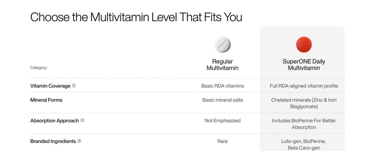Screen dimensions: 375x151
Task: Click info icon next to Absorption Approach
Action: tap(82, 120)
